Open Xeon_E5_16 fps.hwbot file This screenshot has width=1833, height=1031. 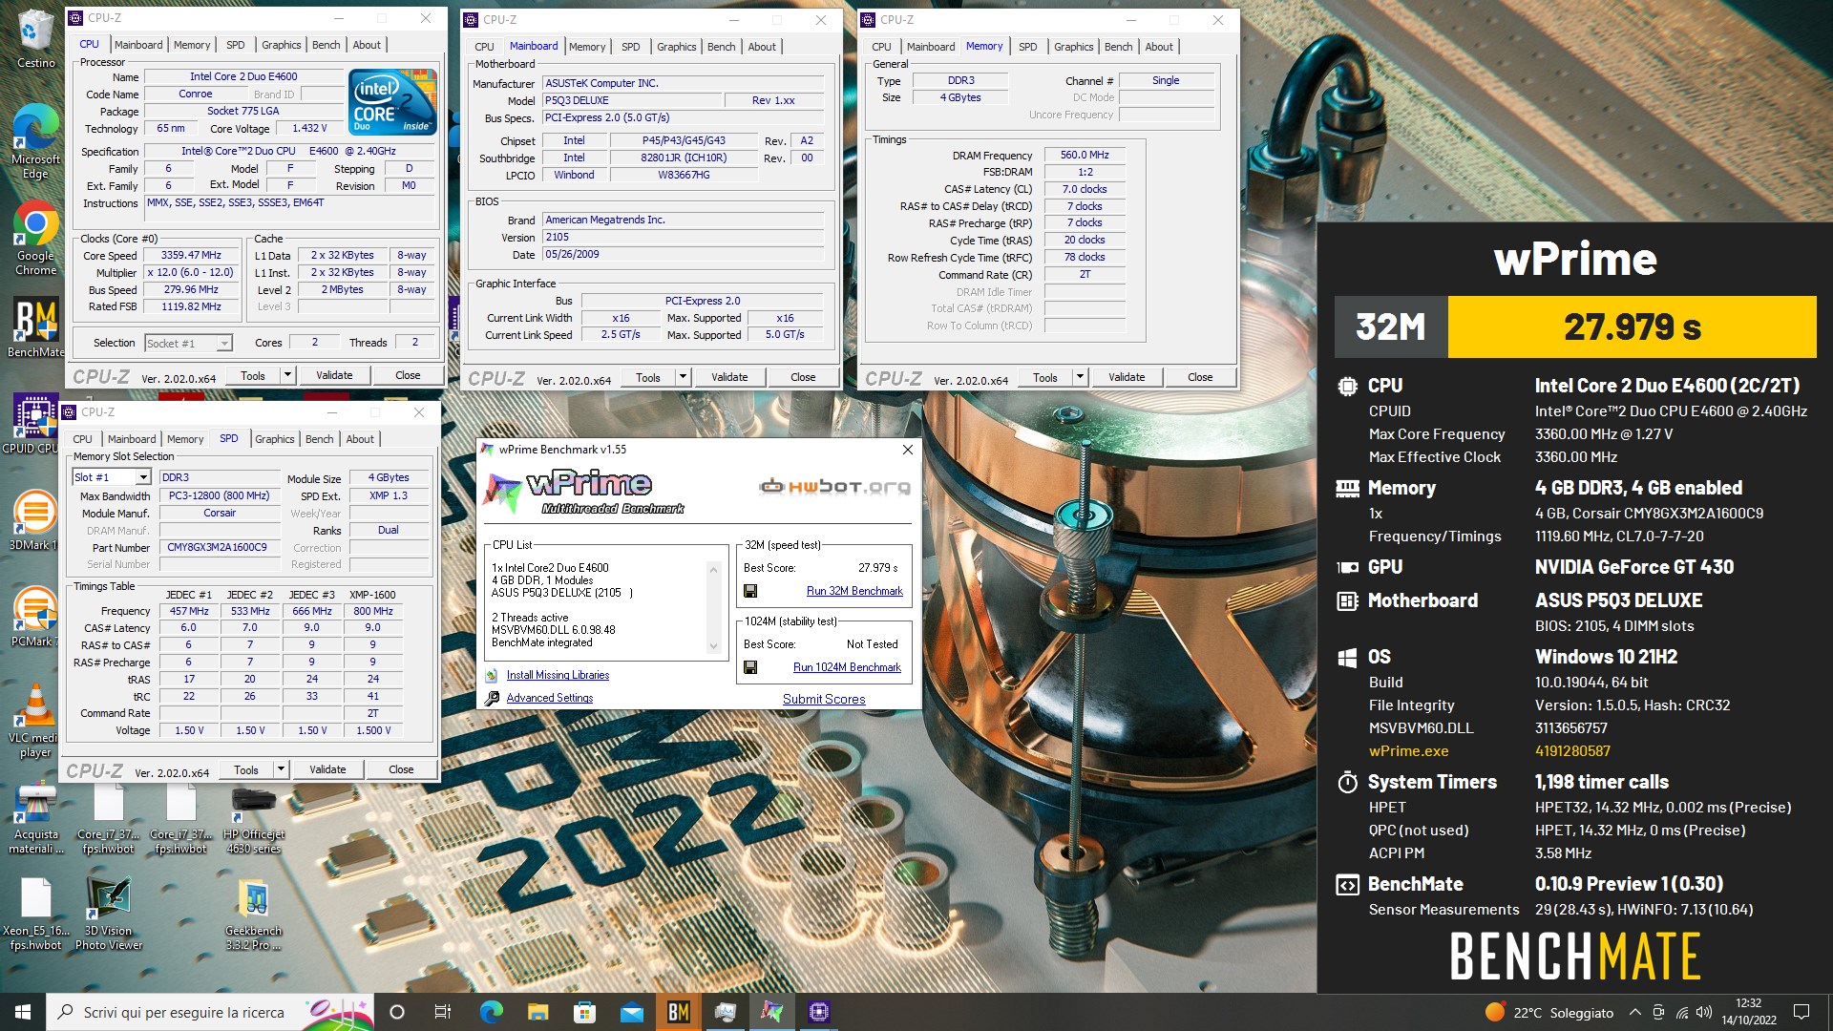36,915
